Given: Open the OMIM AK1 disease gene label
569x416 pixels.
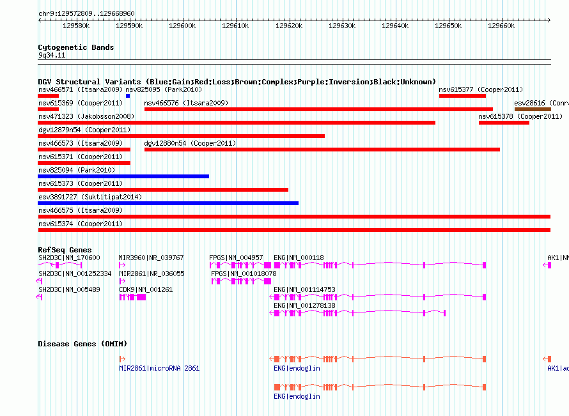Looking at the screenshot, I should (x=557, y=368).
